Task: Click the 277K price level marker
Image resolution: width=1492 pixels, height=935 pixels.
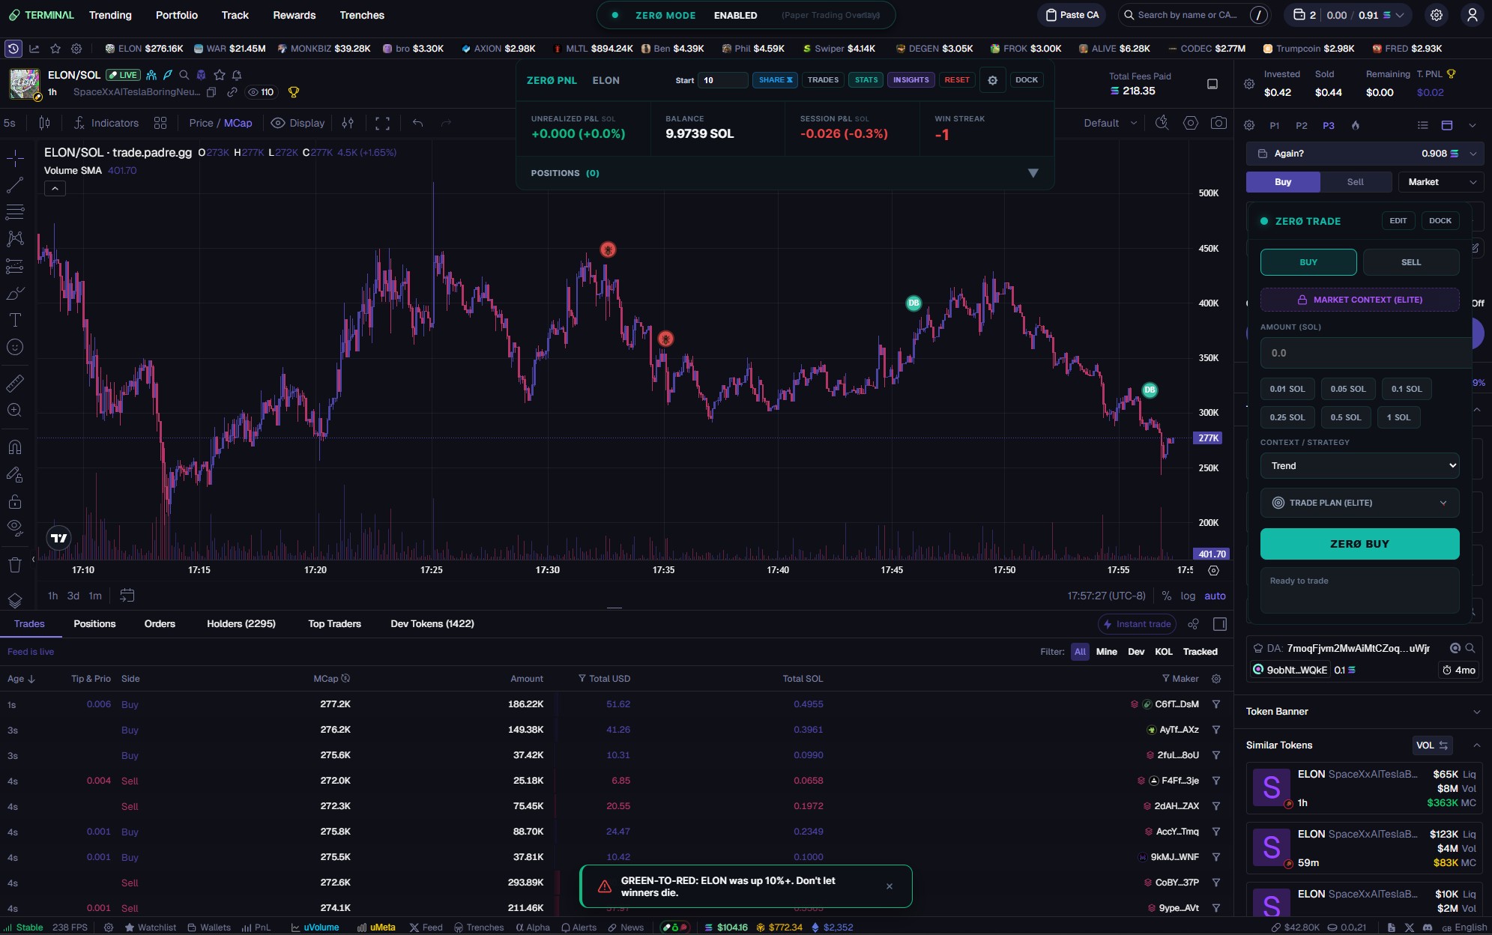Action: point(1207,438)
